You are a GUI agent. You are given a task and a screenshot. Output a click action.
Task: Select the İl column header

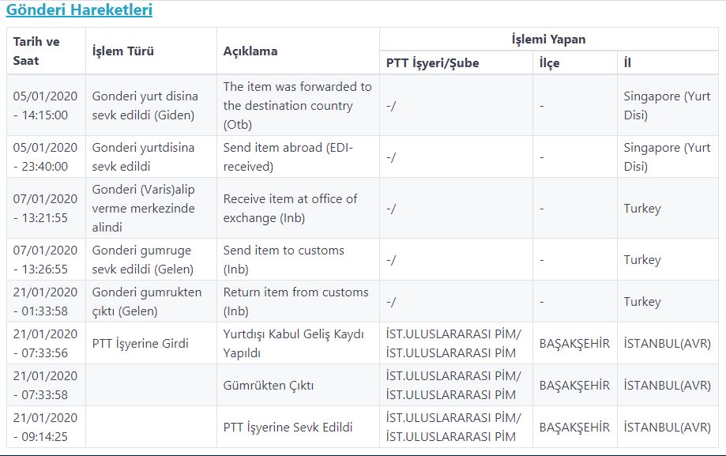(668, 62)
